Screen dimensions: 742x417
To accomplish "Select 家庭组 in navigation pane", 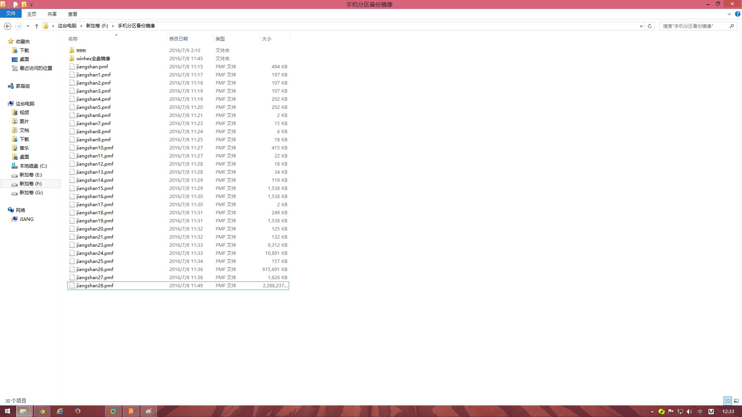I will click(23, 86).
